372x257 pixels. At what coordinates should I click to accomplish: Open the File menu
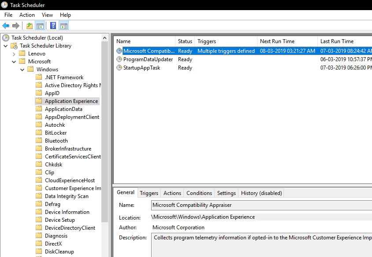[8, 15]
